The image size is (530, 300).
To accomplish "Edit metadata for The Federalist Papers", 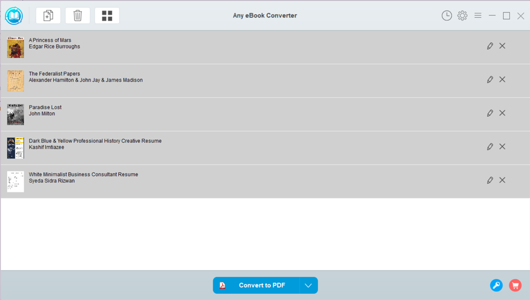I will point(490,79).
